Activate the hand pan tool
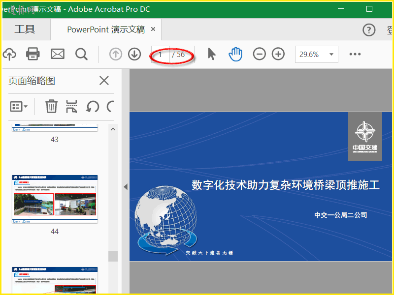Screen dimensions: 394x295 (235, 54)
